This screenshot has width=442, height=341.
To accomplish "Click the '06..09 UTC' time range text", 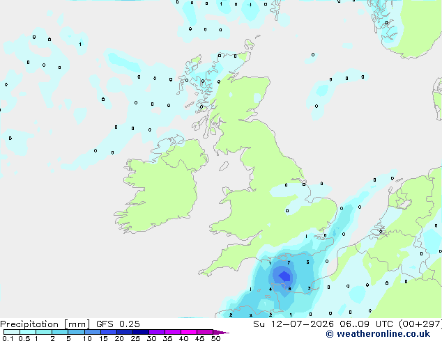I will [366, 324].
